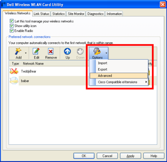This screenshot has height=162, width=167.
Task: Click the Cancel button
Action: click(107, 156)
